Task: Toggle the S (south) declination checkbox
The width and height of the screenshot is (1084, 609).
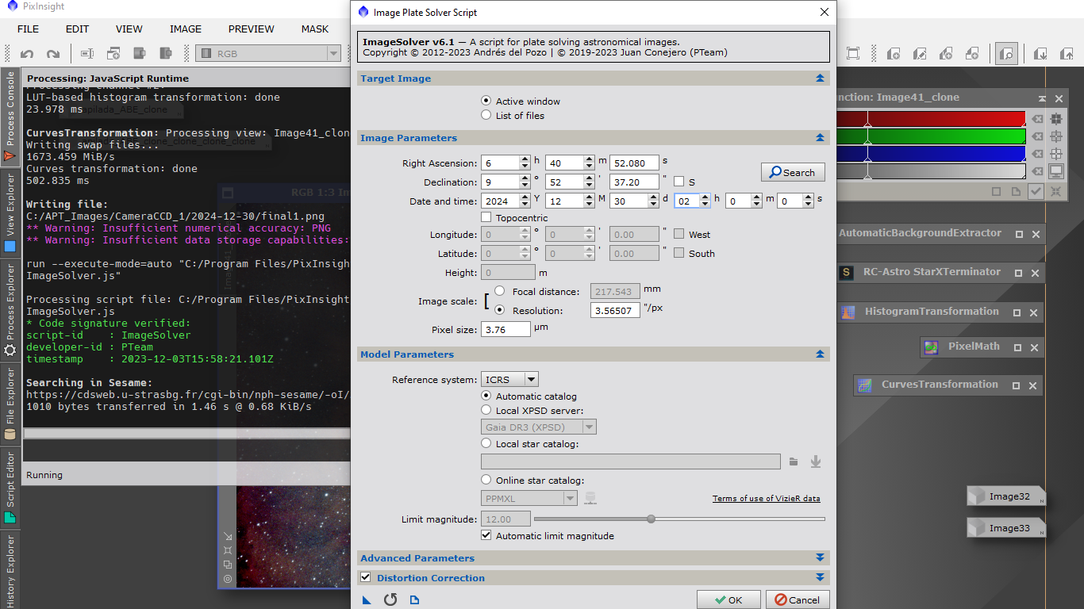Action: [x=678, y=182]
